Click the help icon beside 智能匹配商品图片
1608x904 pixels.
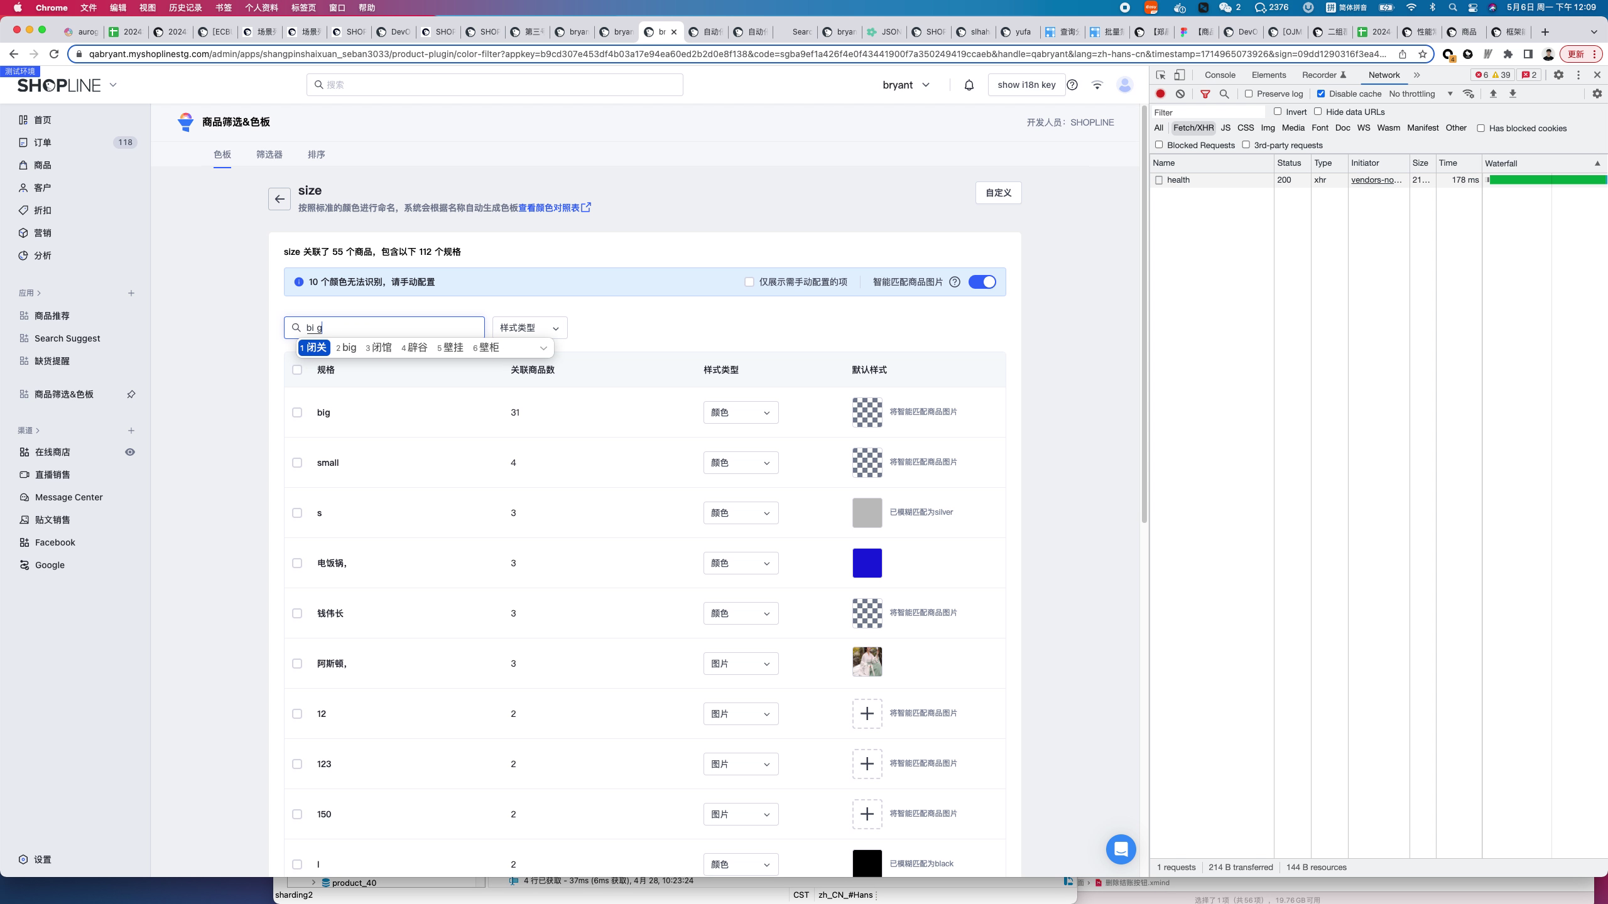click(955, 282)
